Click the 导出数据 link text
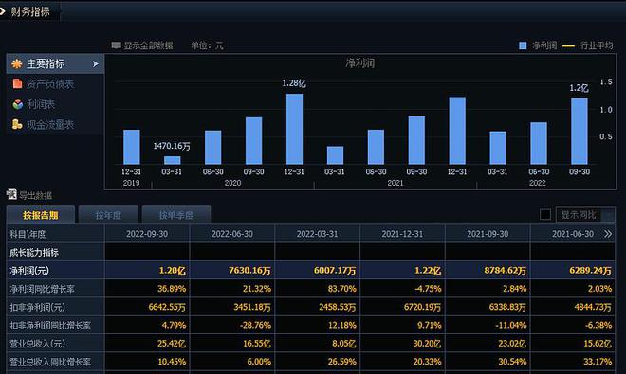Image resolution: width=626 pixels, height=374 pixels. point(35,195)
